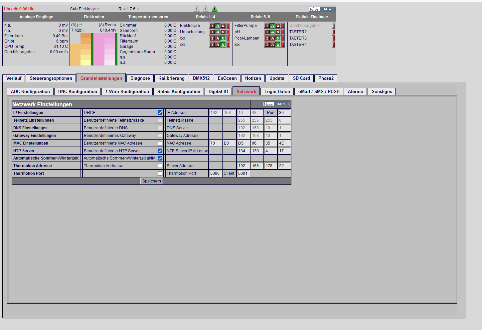Click Thermokon Port field showing 5000

[215, 173]
